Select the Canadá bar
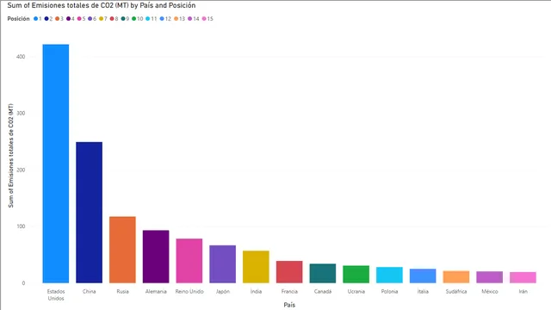Image resolution: width=551 pixels, height=310 pixels. (323, 273)
